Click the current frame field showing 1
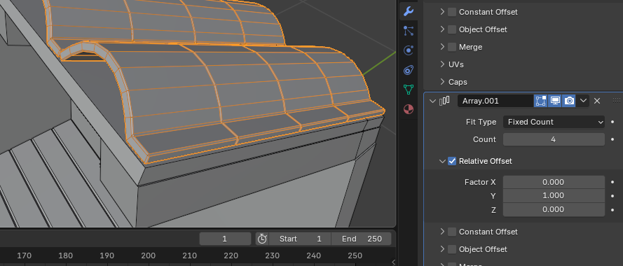The height and width of the screenshot is (266, 623). tap(225, 239)
